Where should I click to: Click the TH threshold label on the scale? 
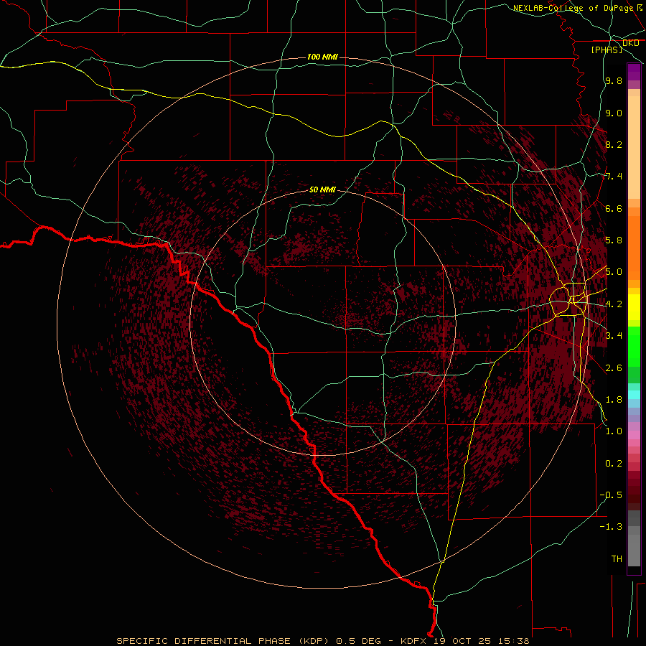point(617,559)
